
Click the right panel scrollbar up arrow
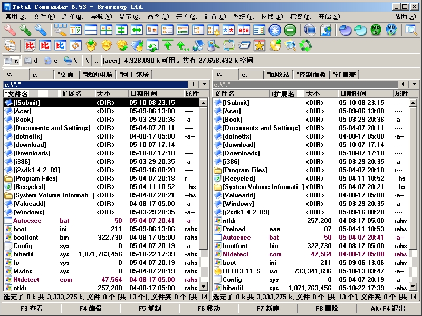(413, 103)
